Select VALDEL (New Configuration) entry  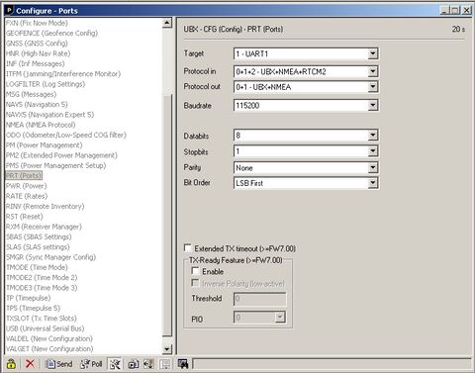[49, 339]
